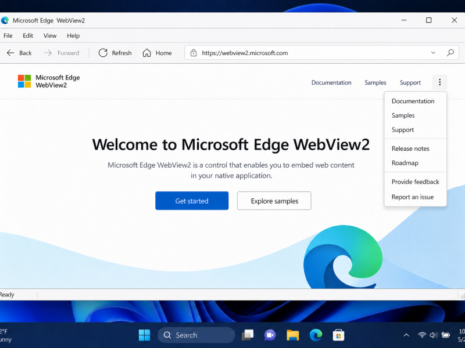The image size is (465, 348).
Task: Choose Provide feedback from the menu
Action: pyautogui.click(x=415, y=182)
